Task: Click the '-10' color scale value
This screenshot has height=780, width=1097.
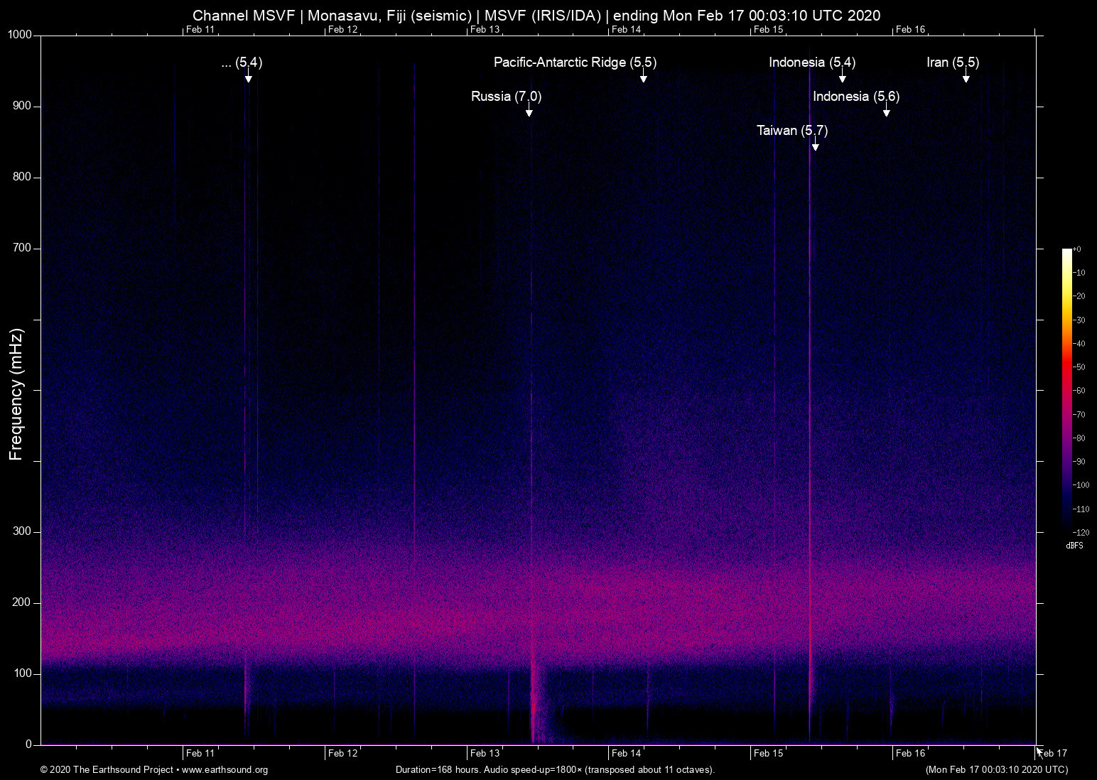Action: pos(1079,273)
